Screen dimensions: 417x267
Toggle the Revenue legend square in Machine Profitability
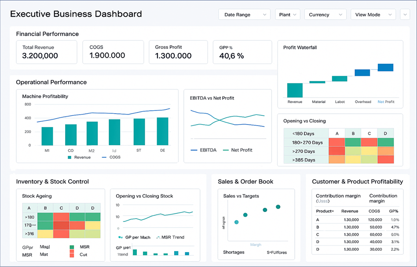point(69,157)
